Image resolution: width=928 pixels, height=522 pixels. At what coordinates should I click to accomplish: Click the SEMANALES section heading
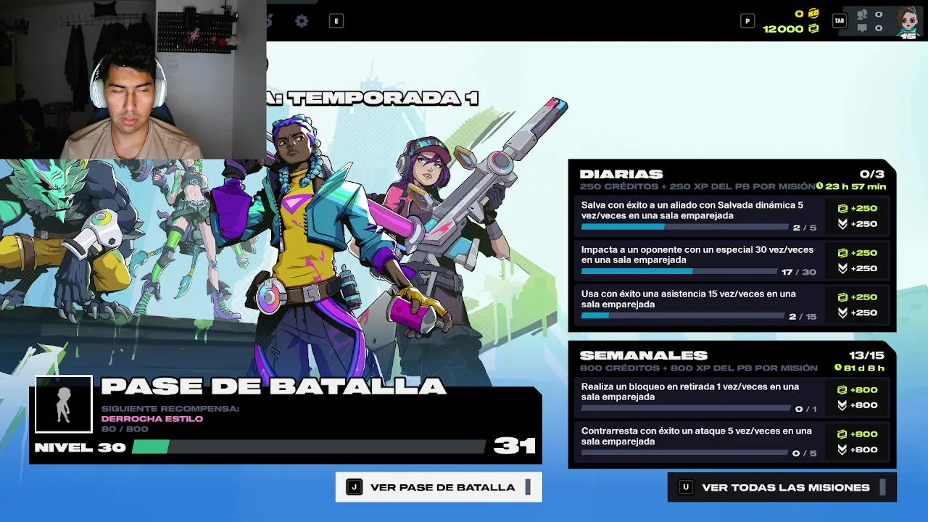click(x=644, y=355)
